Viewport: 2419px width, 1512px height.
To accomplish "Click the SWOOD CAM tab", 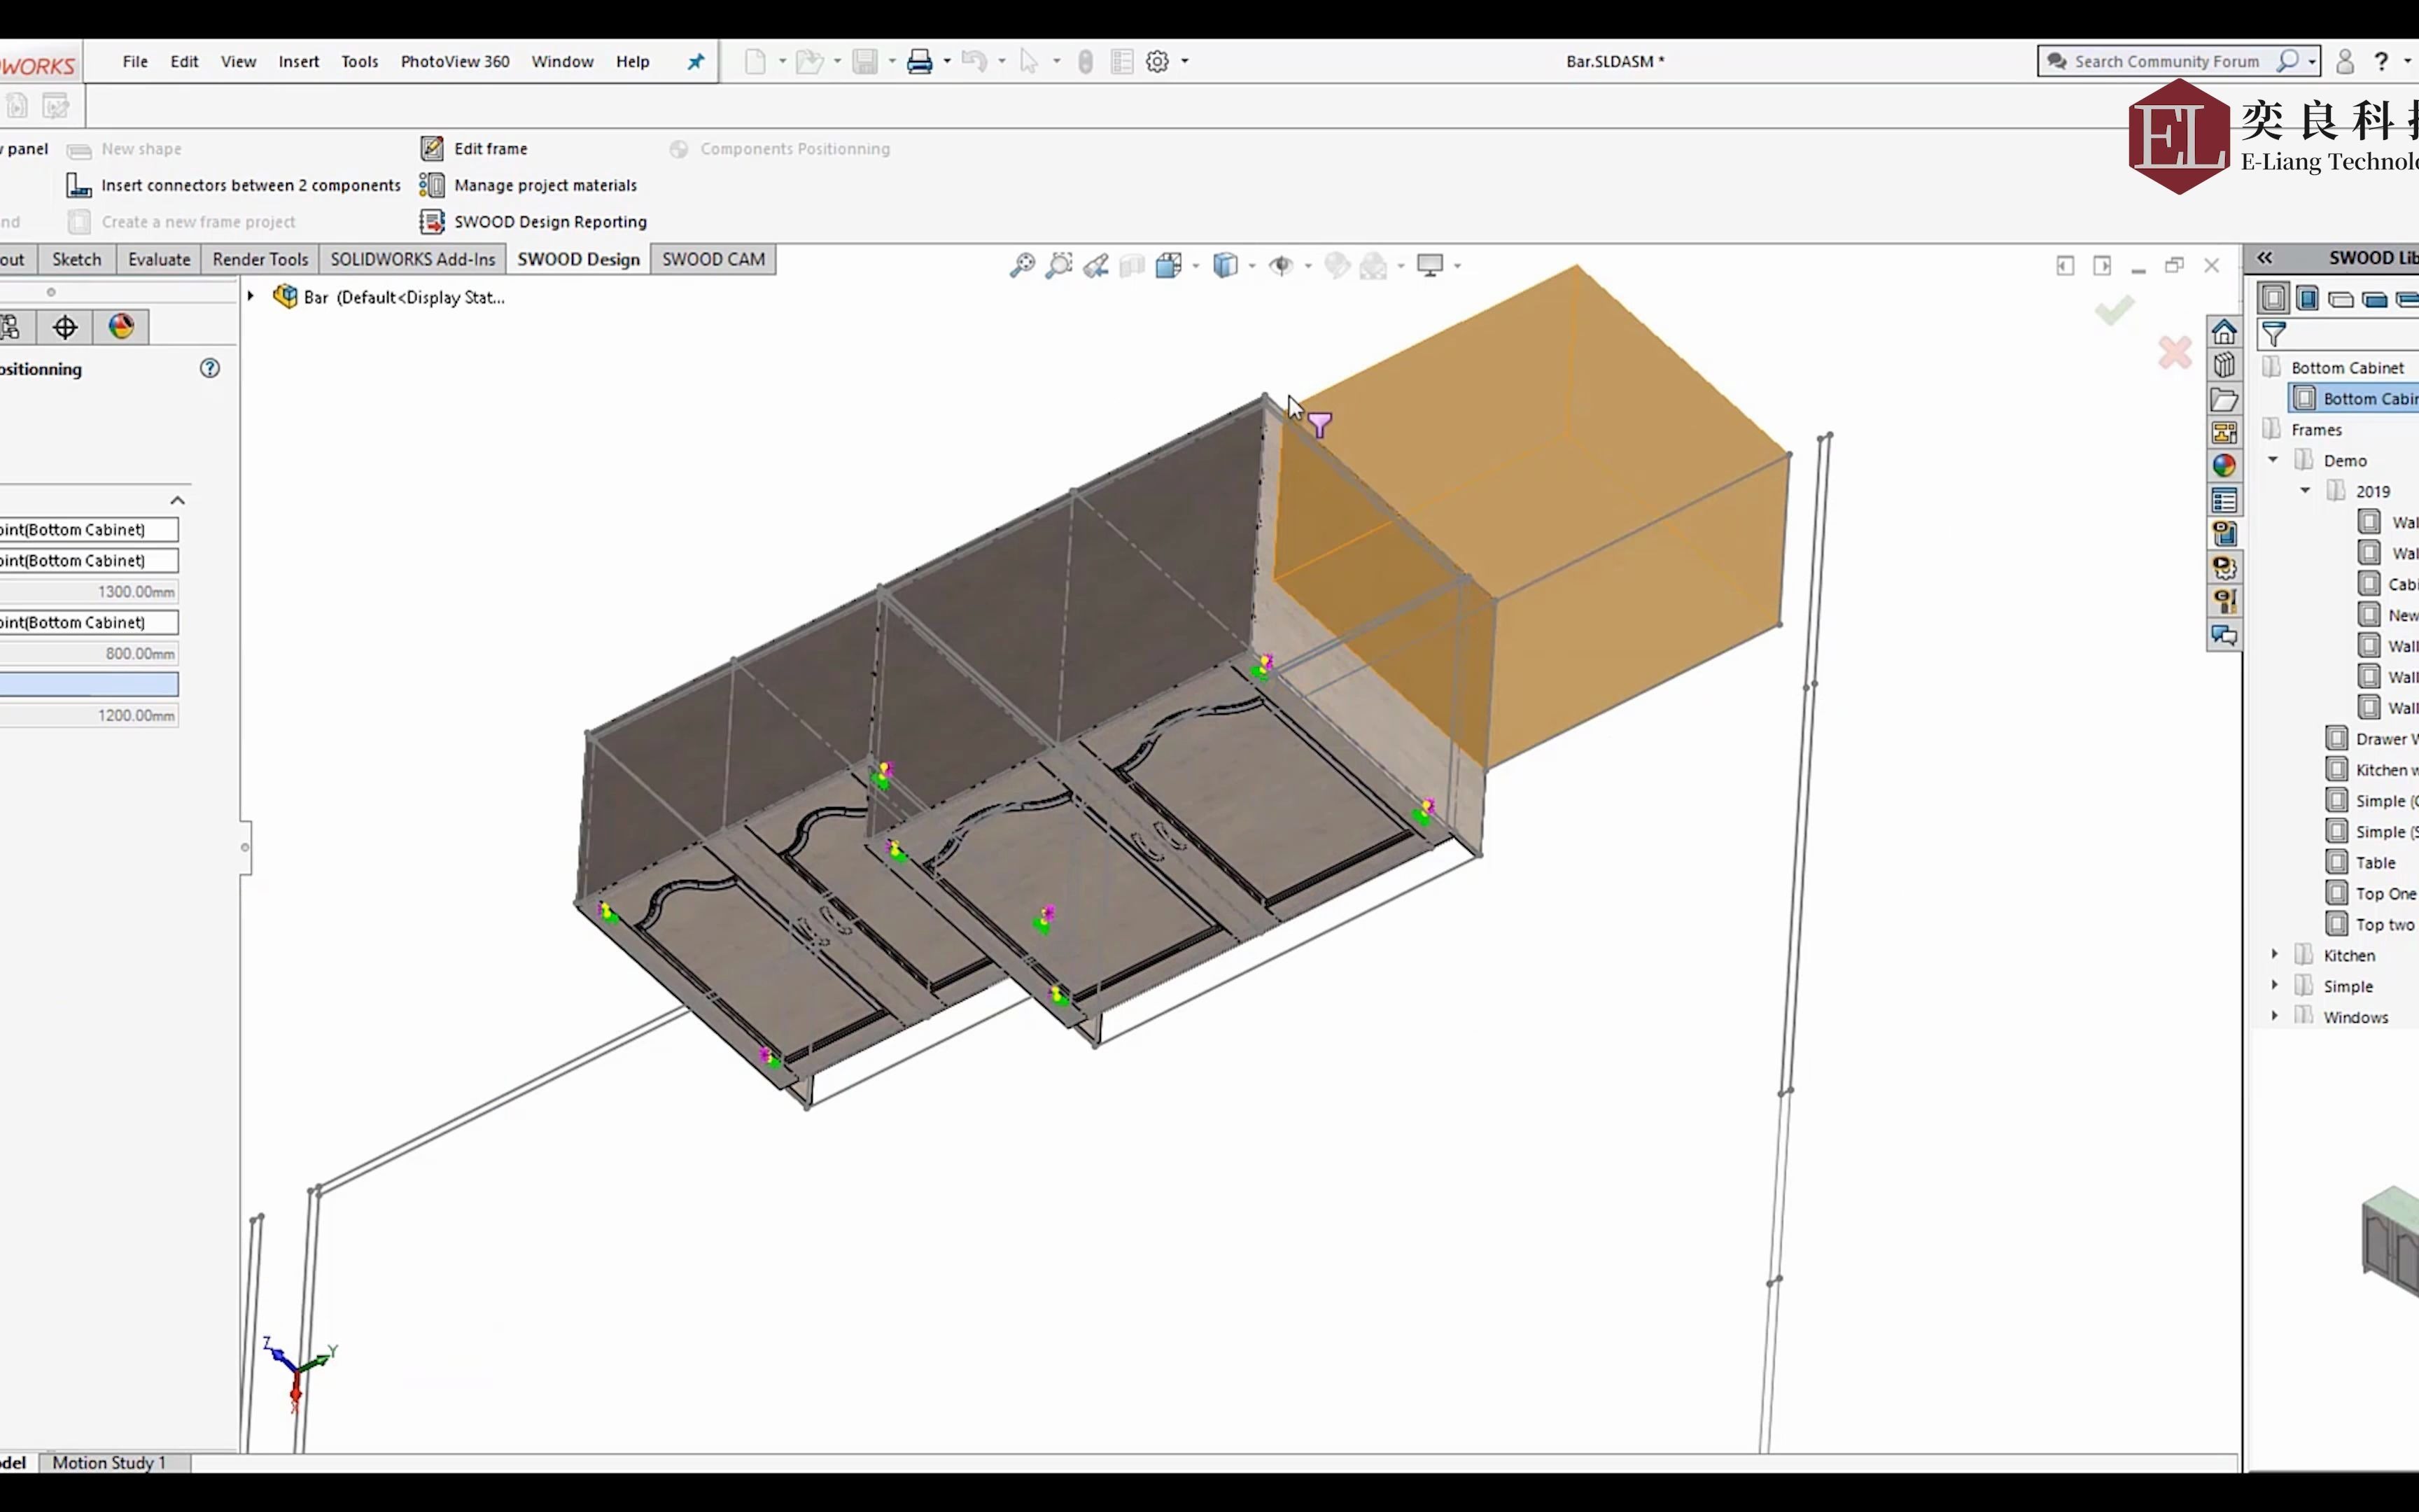I will [714, 258].
